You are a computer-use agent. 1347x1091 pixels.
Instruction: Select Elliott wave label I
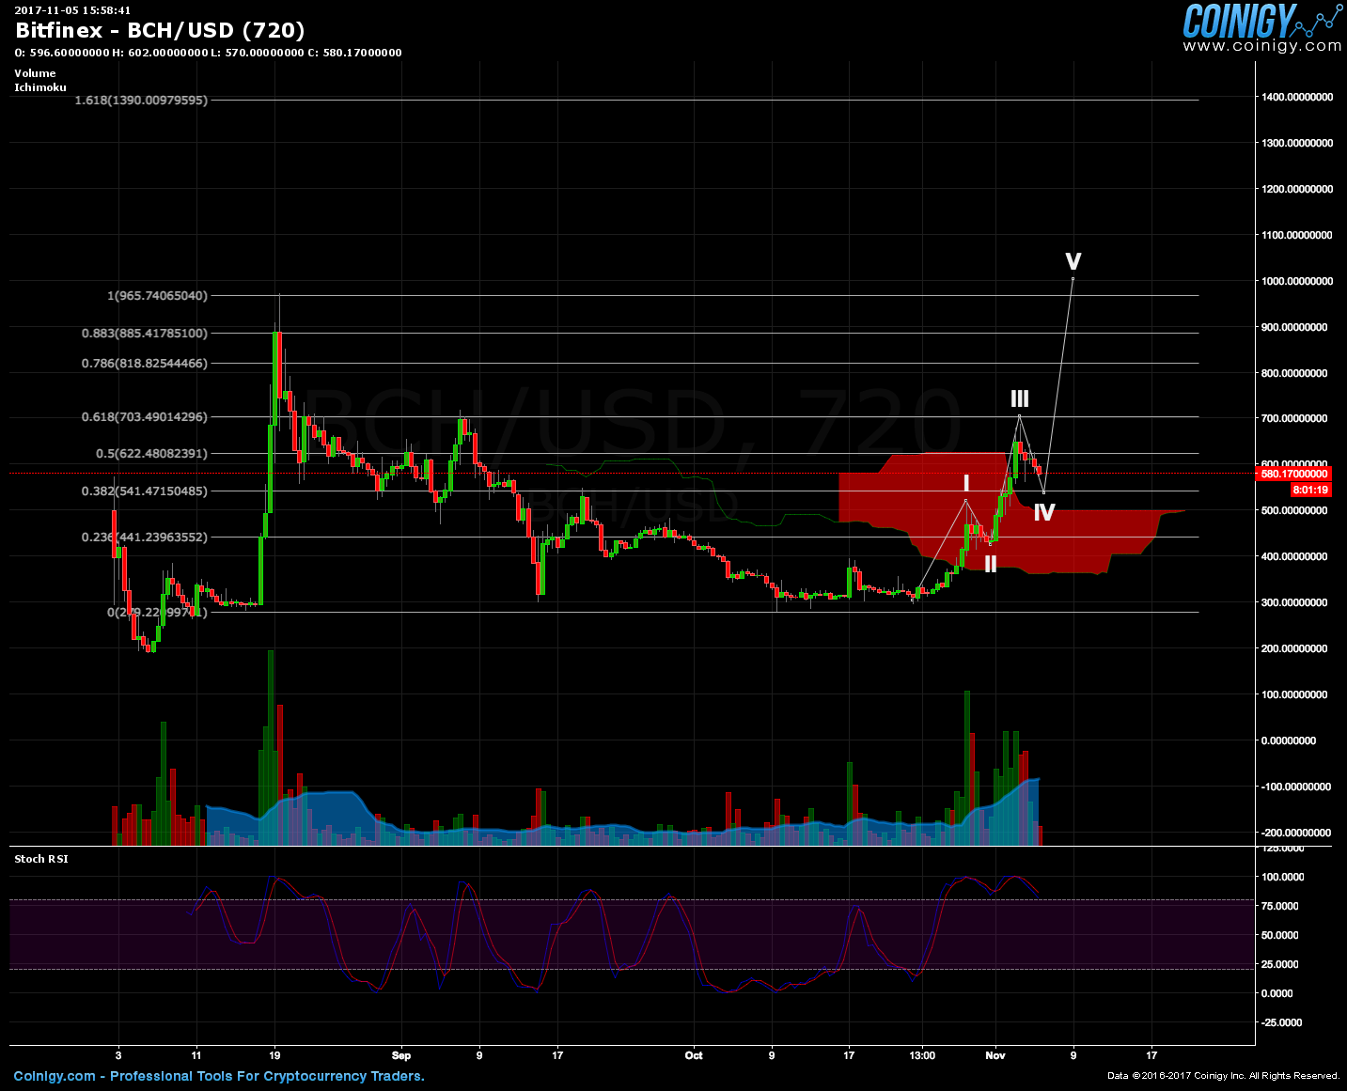click(x=965, y=484)
